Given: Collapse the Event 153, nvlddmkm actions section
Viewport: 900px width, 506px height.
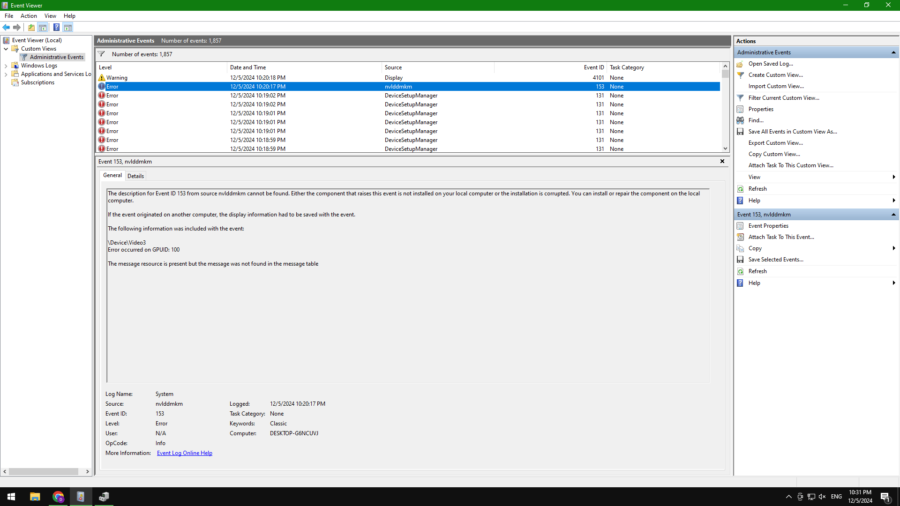Looking at the screenshot, I should [x=893, y=215].
